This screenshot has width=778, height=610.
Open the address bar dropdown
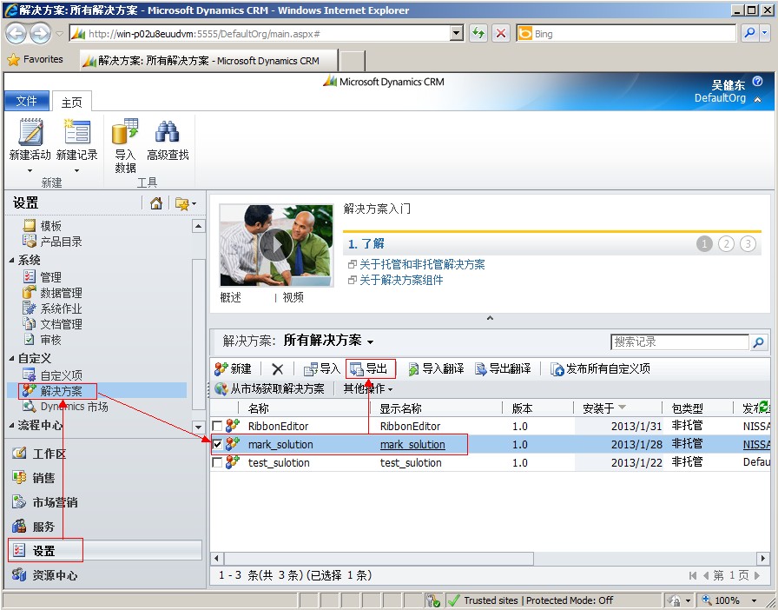[x=457, y=33]
